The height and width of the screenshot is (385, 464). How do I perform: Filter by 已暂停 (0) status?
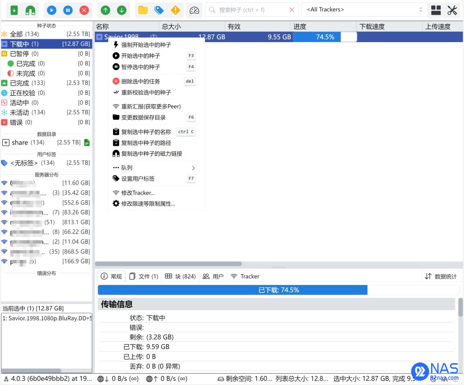point(46,54)
